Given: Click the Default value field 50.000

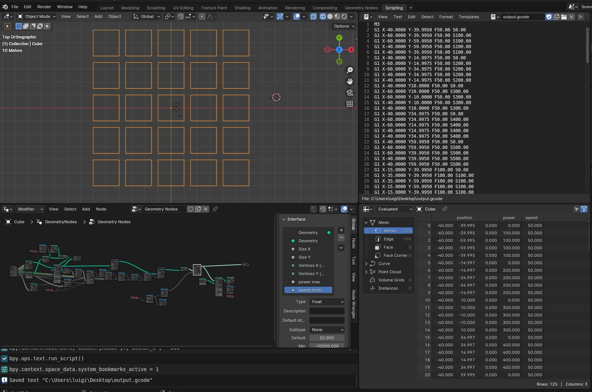Looking at the screenshot, I should [327, 338].
